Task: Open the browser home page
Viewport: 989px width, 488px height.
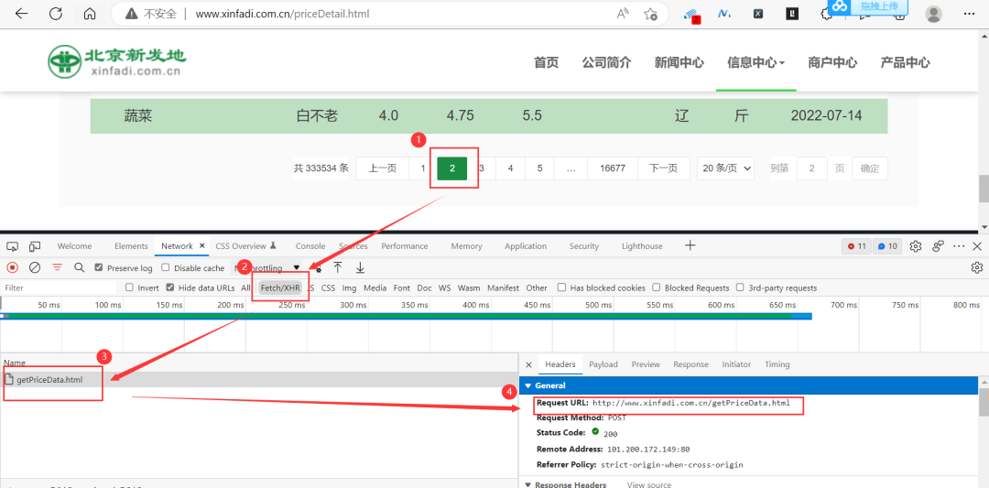Action: (x=90, y=14)
